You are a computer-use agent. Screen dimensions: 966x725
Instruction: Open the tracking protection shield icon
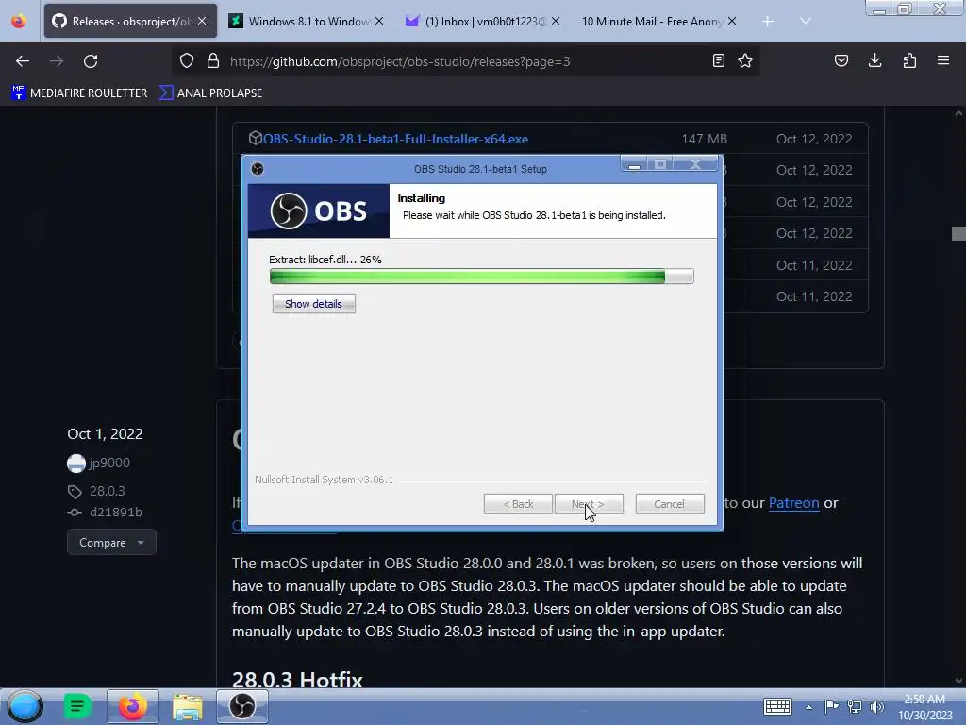(187, 61)
